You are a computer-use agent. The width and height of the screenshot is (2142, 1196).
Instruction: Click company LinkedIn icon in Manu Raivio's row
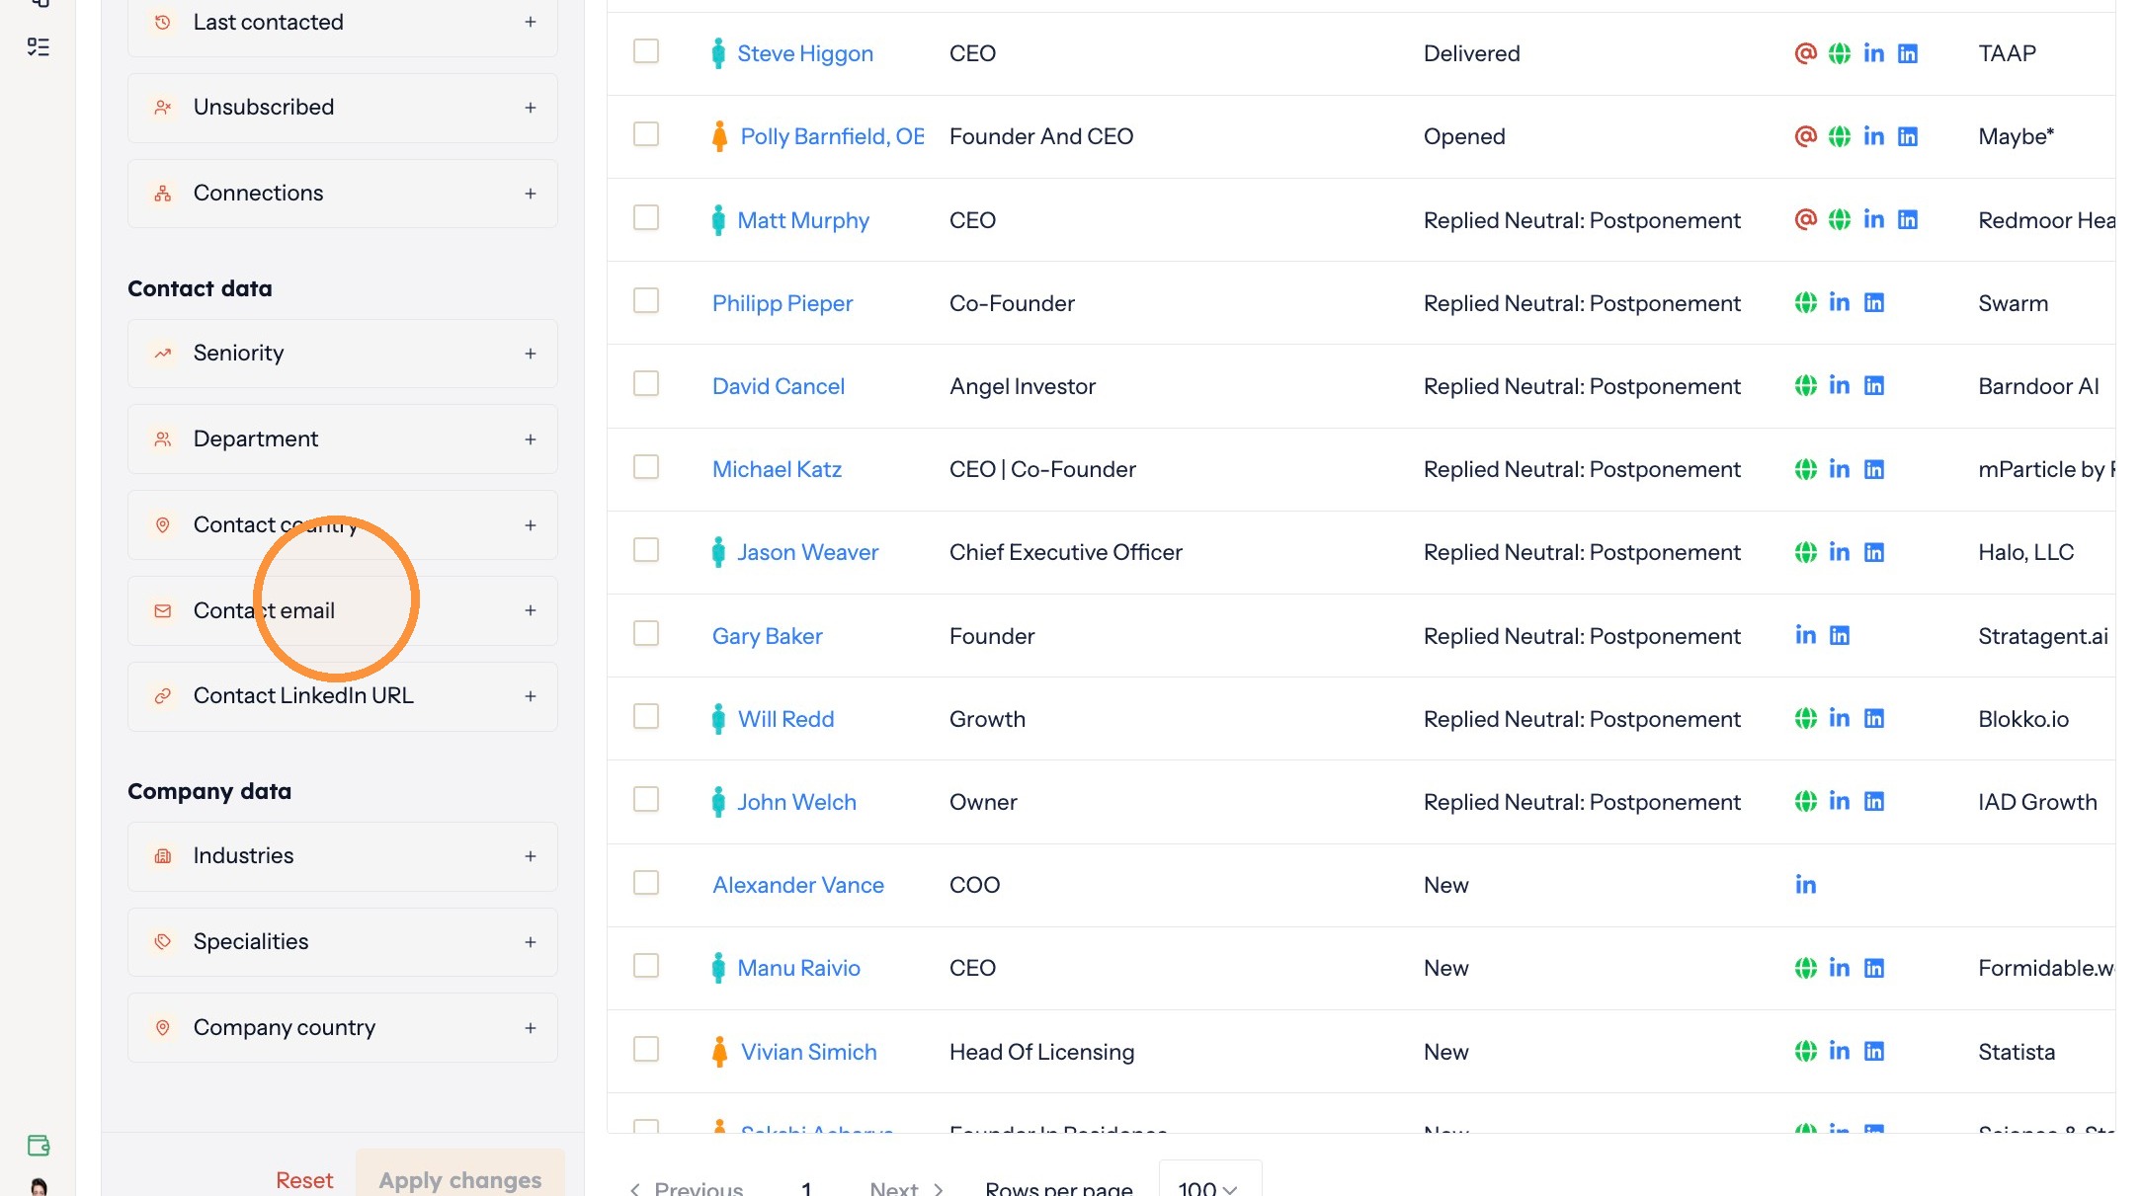tap(1873, 968)
